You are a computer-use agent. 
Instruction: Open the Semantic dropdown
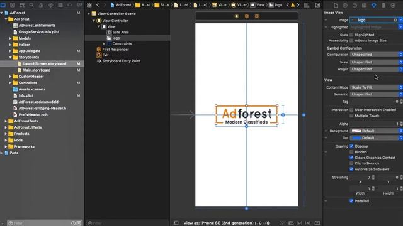tap(377, 94)
